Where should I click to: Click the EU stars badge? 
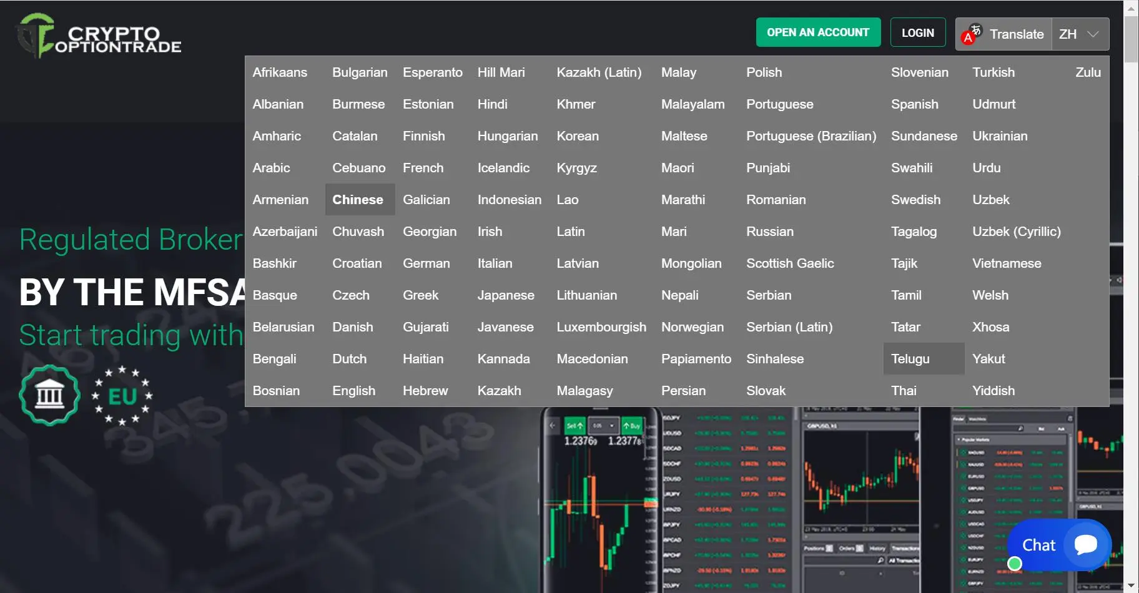(x=122, y=396)
